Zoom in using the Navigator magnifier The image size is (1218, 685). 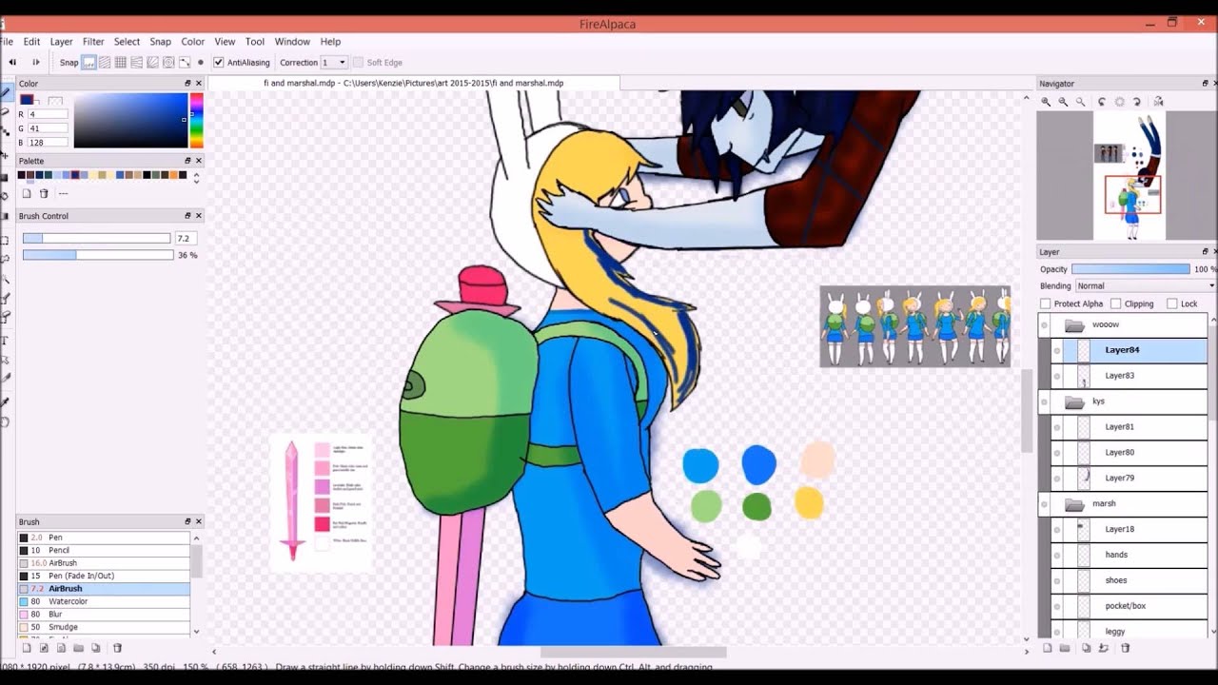[1046, 102]
